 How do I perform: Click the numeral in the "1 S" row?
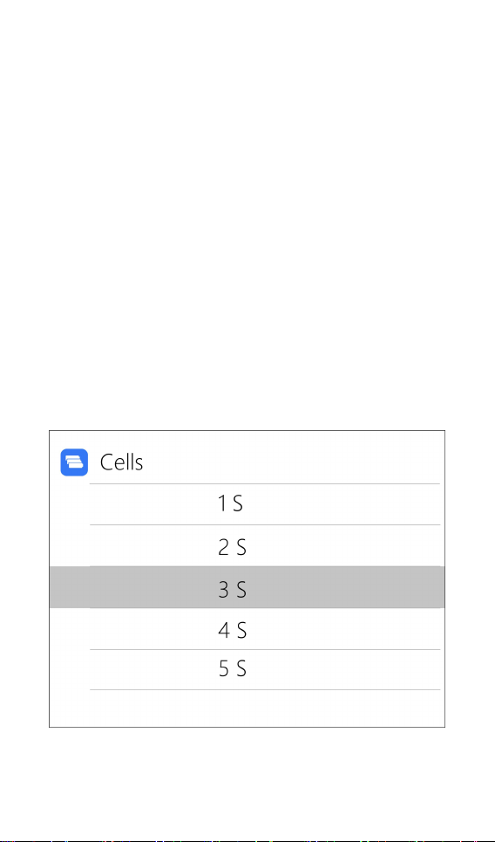(222, 504)
